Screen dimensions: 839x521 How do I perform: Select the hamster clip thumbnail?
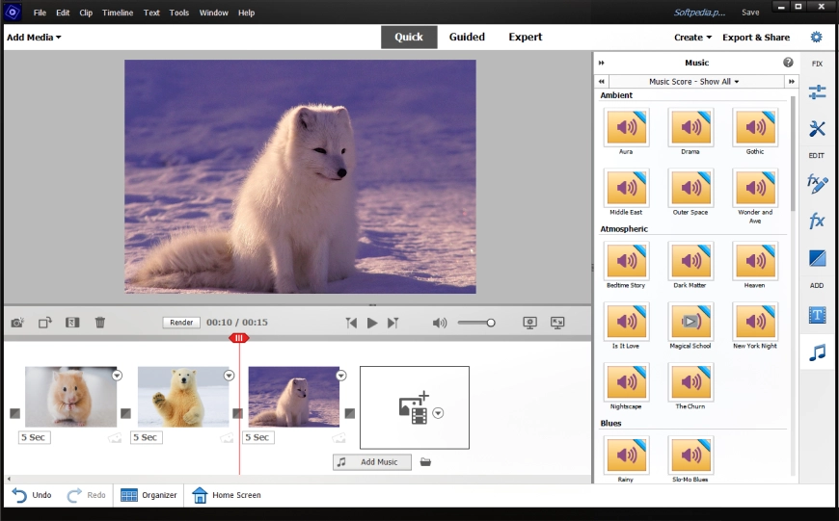coord(70,397)
